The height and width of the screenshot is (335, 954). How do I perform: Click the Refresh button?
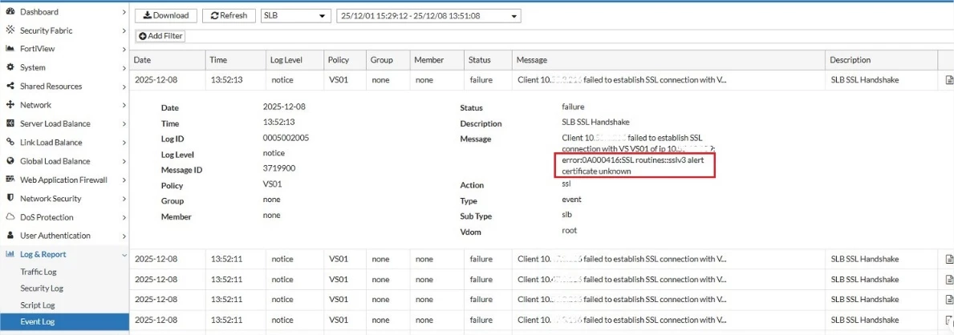point(229,16)
